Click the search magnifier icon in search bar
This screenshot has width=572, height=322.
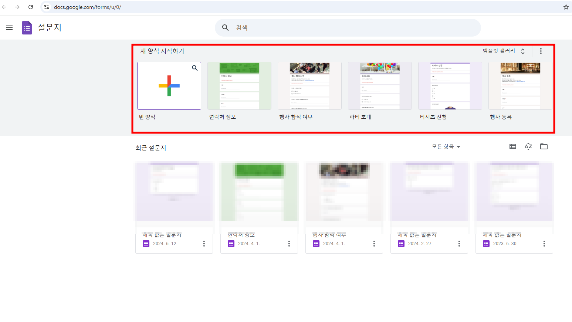pyautogui.click(x=226, y=27)
